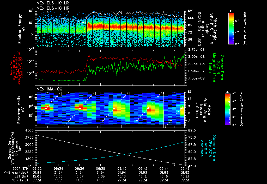The height and width of the screenshot is (184, 267).
Task: Click the DEF color scale bar
Action: pos(228,109)
